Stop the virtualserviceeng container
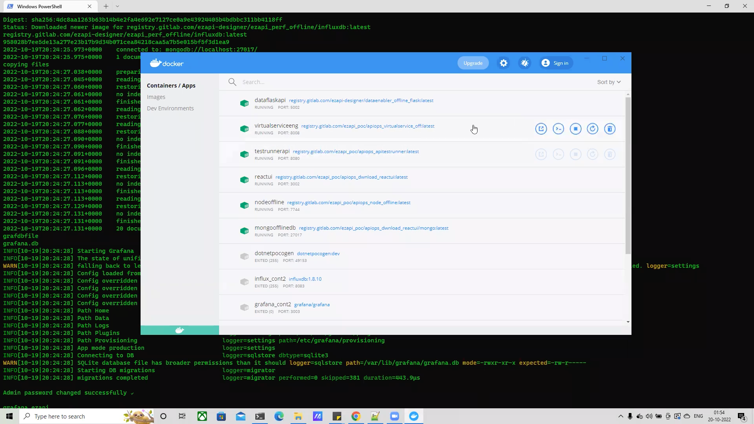 (575, 129)
